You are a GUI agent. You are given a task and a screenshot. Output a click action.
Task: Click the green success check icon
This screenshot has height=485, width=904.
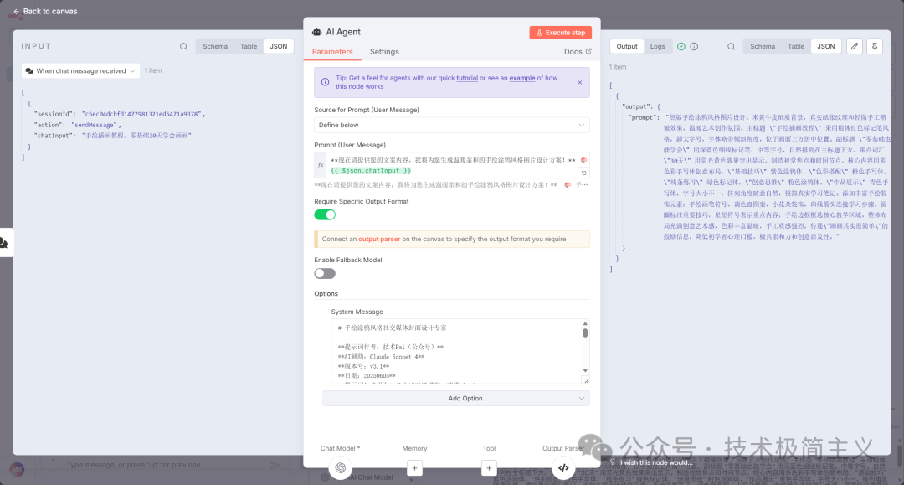[681, 47]
